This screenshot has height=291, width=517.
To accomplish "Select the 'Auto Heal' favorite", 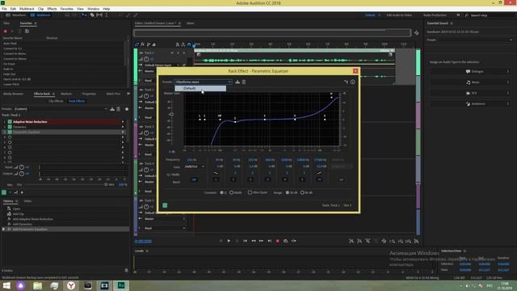I will pos(10,43).
